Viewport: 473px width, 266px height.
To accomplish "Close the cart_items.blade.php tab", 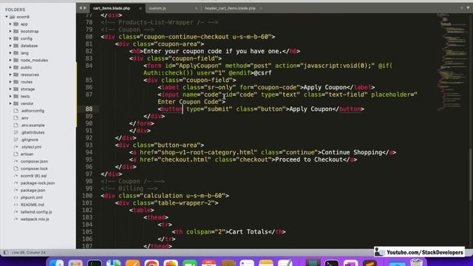I will tap(140, 8).
